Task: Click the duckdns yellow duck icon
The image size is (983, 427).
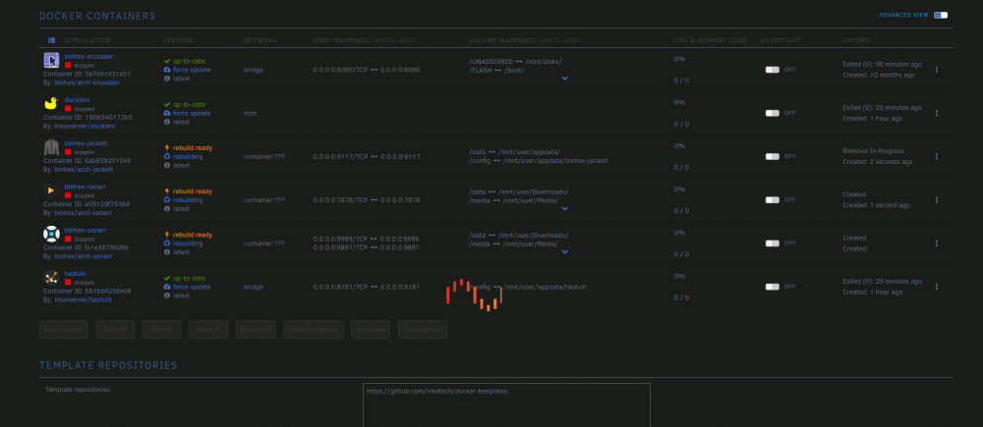Action: [51, 103]
